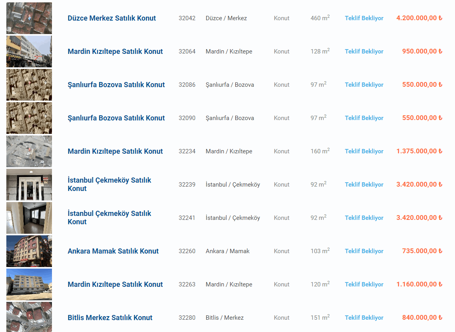Screen dimensions: 455x332
Task: View satellite thumbnail for listing 32090
Action: pyautogui.click(x=29, y=118)
